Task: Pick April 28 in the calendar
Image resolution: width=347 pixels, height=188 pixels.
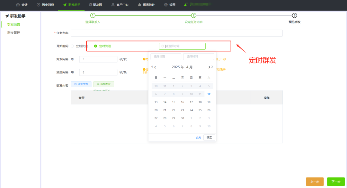Action: pyautogui.click(x=165, y=118)
